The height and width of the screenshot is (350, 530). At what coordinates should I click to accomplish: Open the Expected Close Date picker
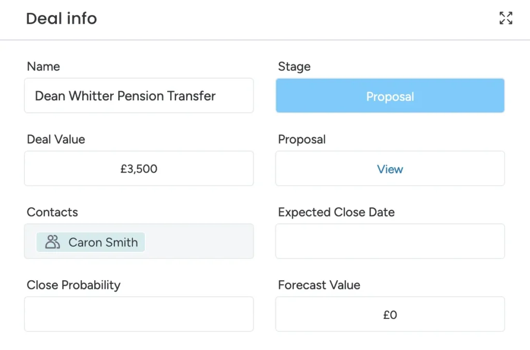click(x=390, y=241)
